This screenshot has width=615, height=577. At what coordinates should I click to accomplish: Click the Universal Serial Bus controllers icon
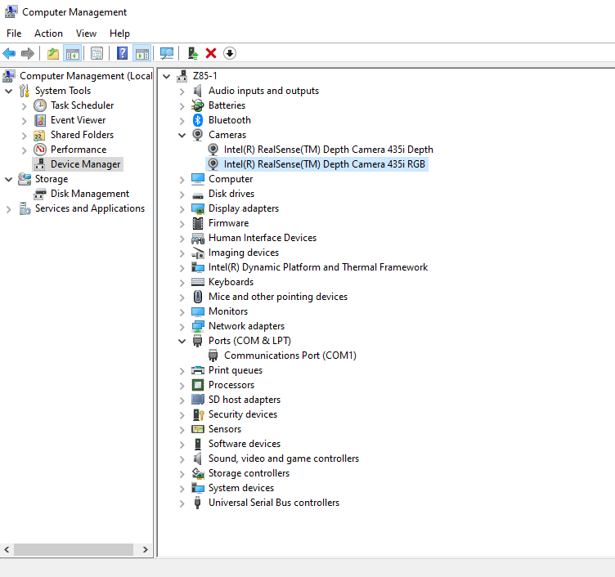pos(198,503)
